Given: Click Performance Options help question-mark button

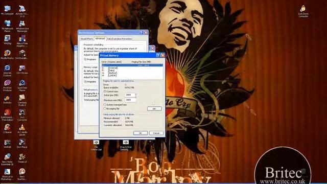Looking at the screenshot, I should (x=142, y=33).
